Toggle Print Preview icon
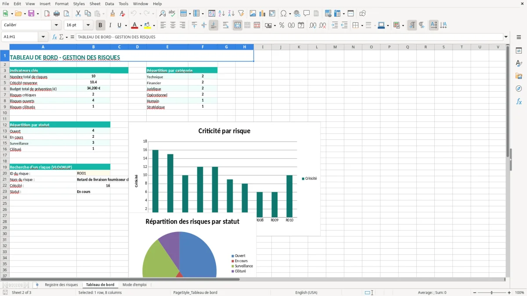 pyautogui.click(x=66, y=14)
